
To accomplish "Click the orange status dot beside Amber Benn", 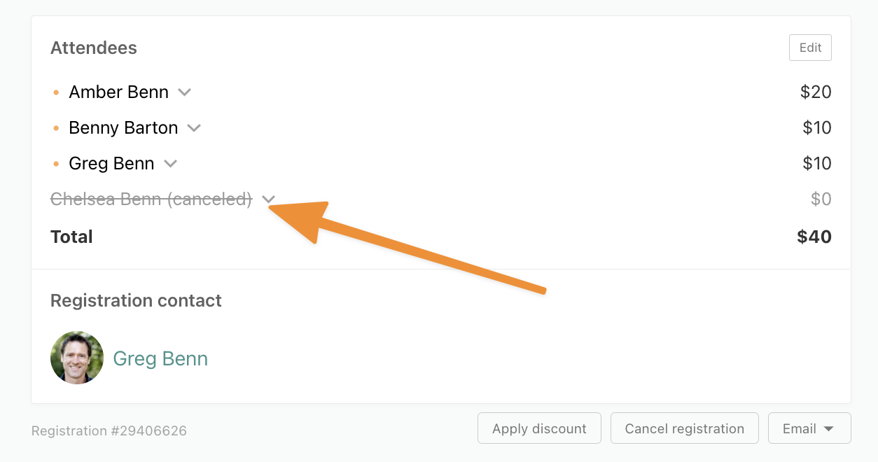I will (x=56, y=92).
